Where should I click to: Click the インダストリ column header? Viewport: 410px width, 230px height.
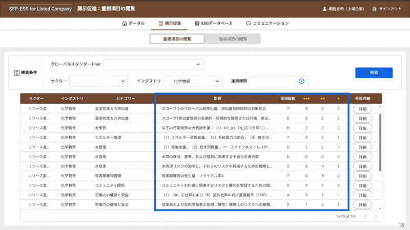coord(72,99)
